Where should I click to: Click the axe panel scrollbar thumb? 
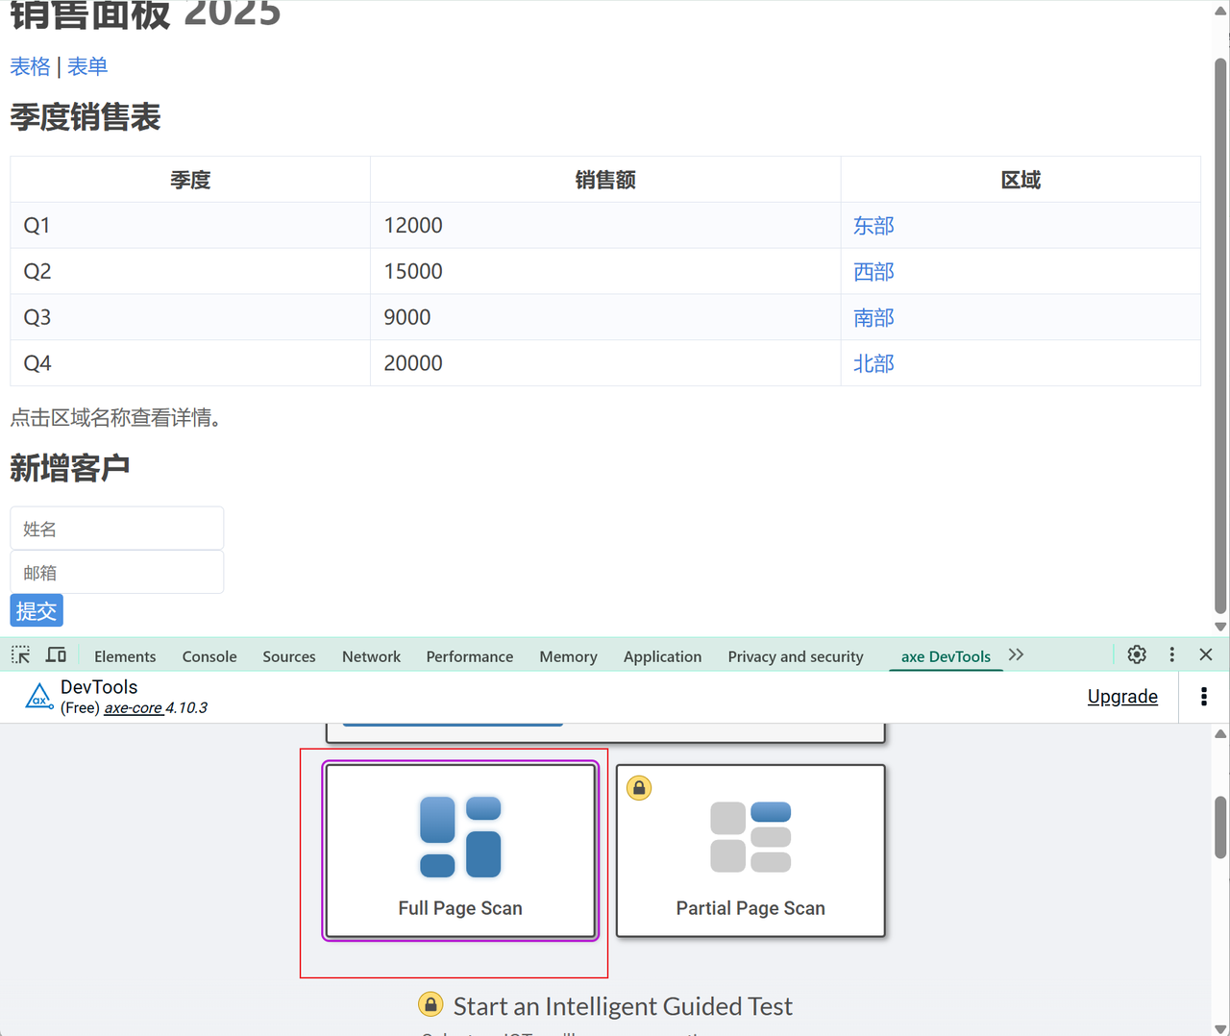coord(1220,826)
